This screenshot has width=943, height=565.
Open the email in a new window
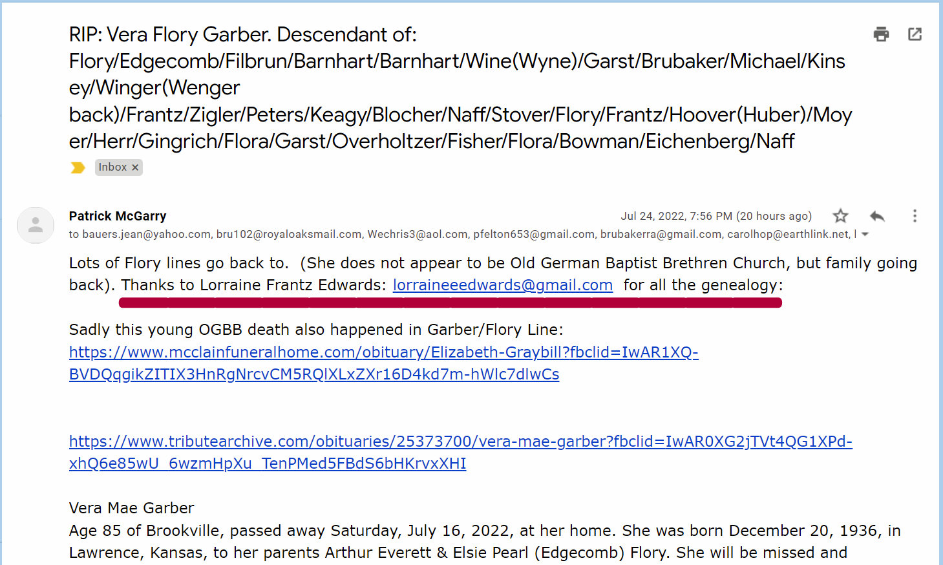click(915, 34)
